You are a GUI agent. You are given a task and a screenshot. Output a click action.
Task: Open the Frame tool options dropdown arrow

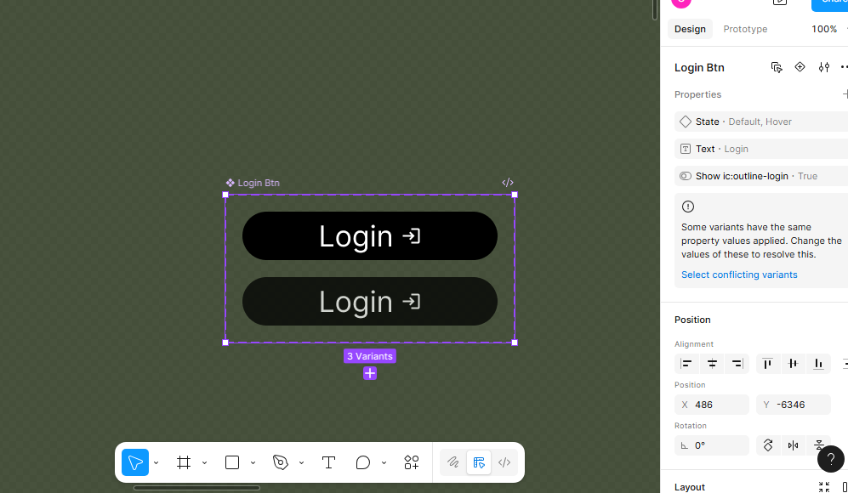point(204,463)
